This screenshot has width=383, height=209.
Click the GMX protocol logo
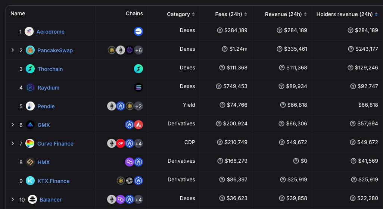pyautogui.click(x=30, y=125)
